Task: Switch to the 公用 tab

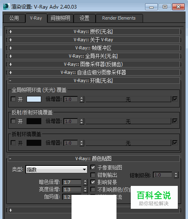Action: (14, 18)
